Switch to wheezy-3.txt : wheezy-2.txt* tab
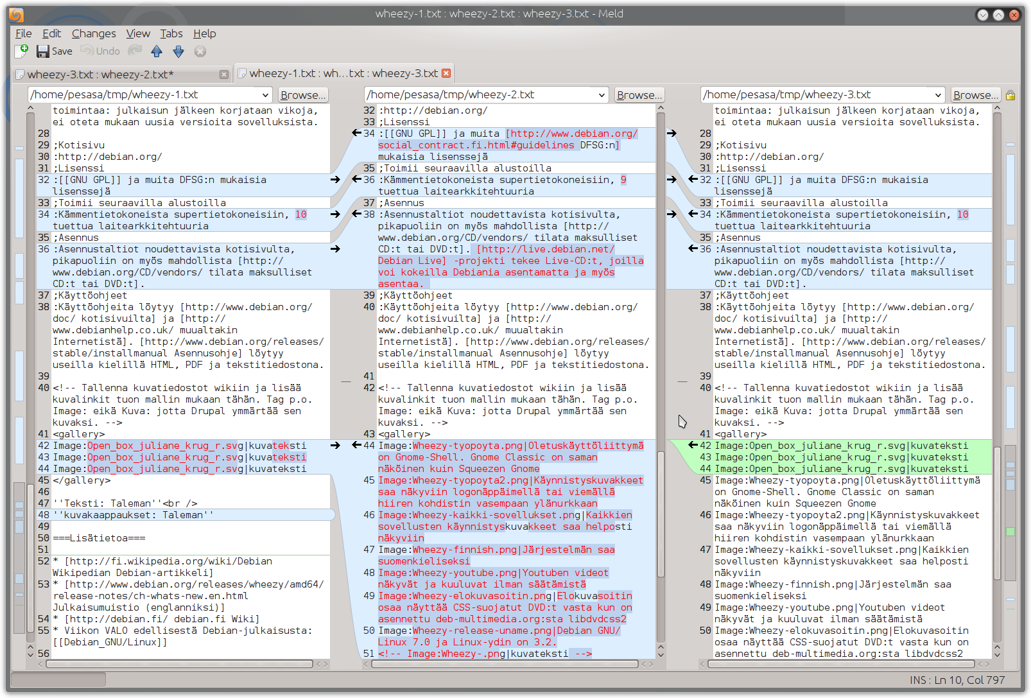The width and height of the screenshot is (1031, 698). point(100,74)
